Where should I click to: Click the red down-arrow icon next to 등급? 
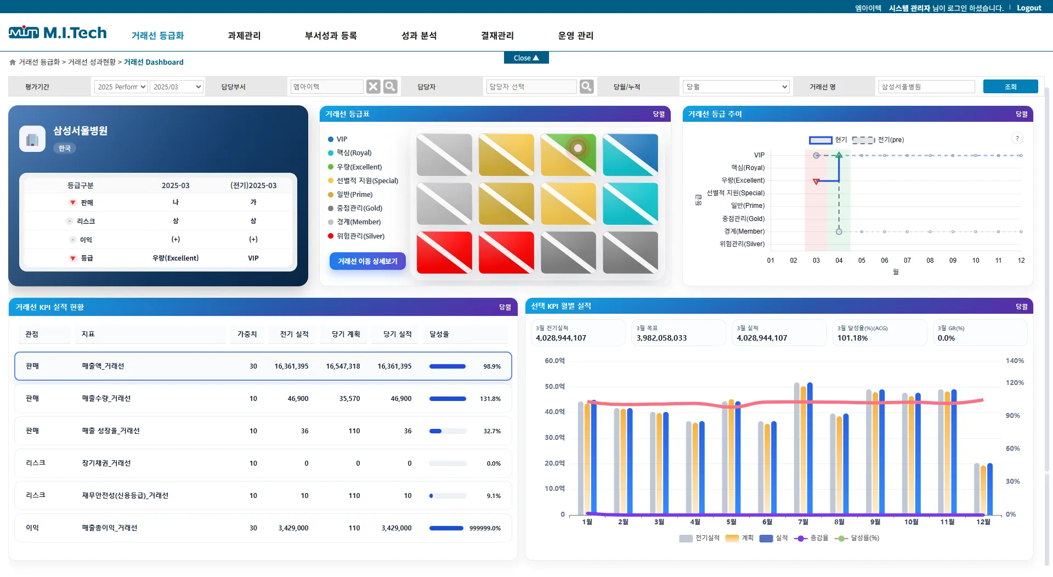tap(72, 258)
